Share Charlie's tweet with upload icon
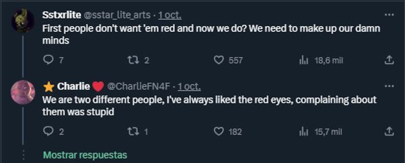 (389, 131)
